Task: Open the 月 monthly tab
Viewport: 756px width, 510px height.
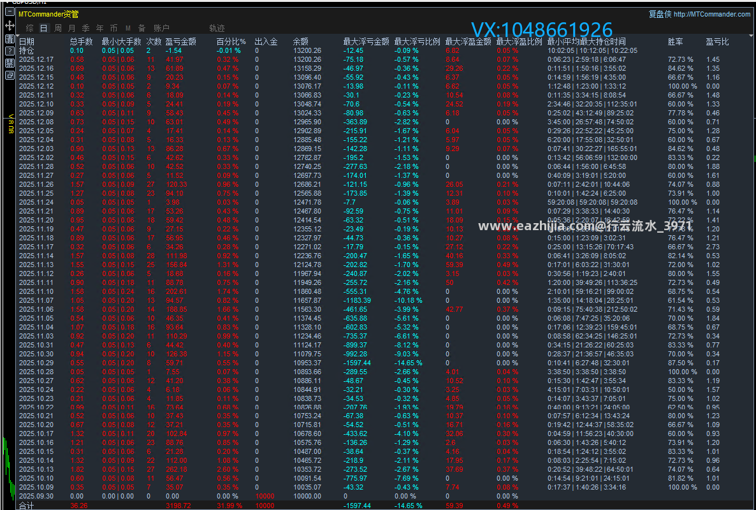Action: click(72, 29)
